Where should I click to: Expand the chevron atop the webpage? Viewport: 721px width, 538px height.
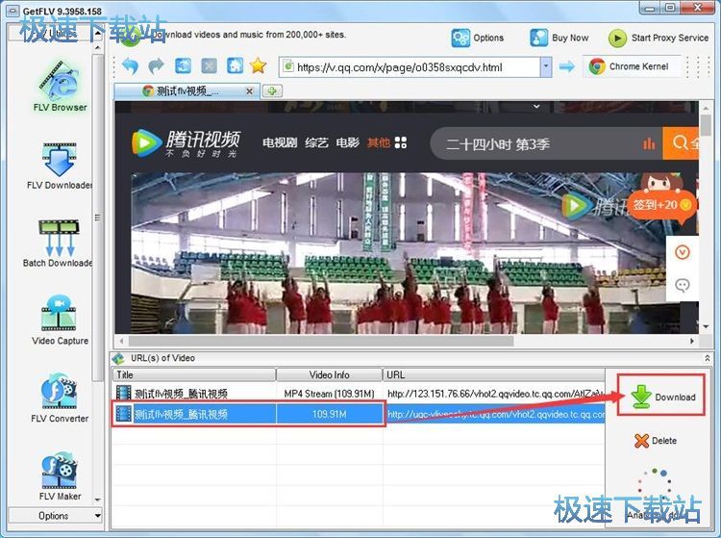pos(536,106)
